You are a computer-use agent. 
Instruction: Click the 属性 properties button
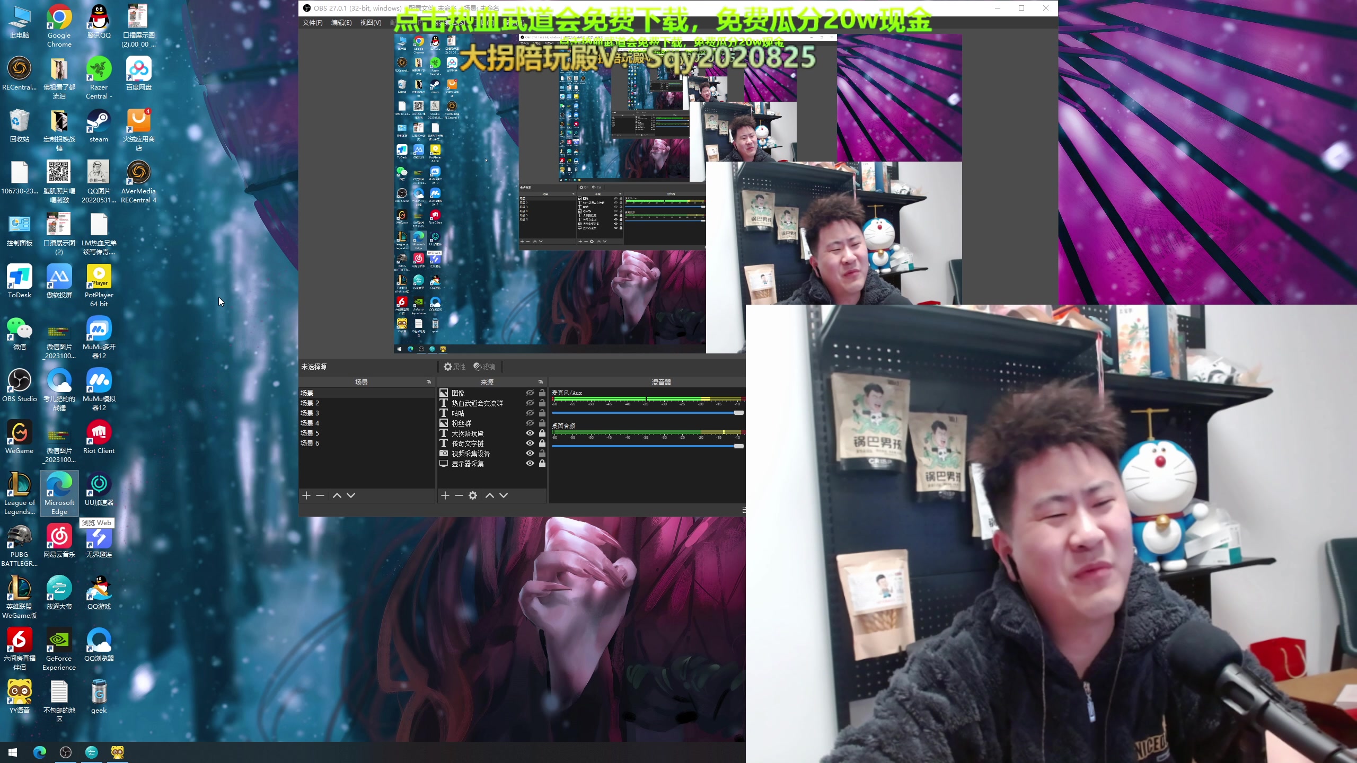[455, 367]
